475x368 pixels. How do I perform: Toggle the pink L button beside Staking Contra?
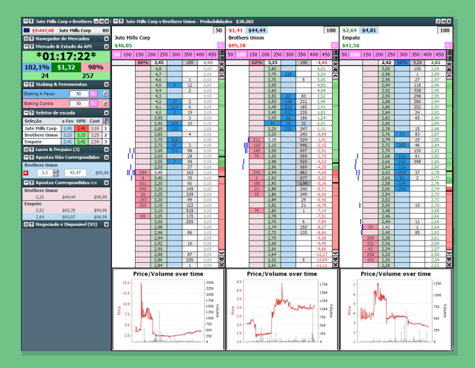(94, 104)
